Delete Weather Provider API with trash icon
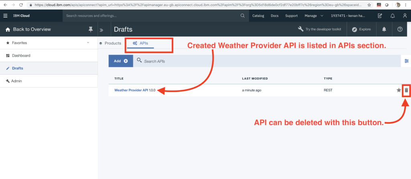Viewport: 411px width, 179px height. click(x=406, y=90)
